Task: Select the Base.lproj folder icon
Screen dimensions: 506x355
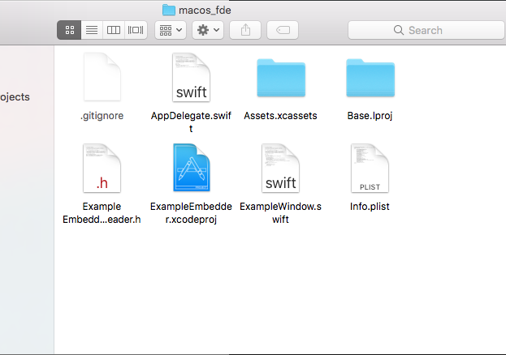Action: pyautogui.click(x=370, y=78)
